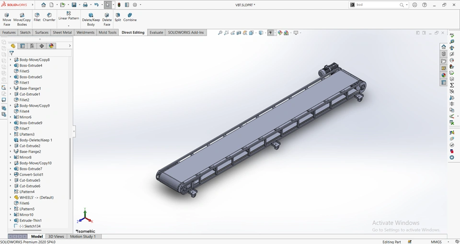Click the feature tree vertical scrollbar
The image size is (460, 244).
[x=70, y=169]
